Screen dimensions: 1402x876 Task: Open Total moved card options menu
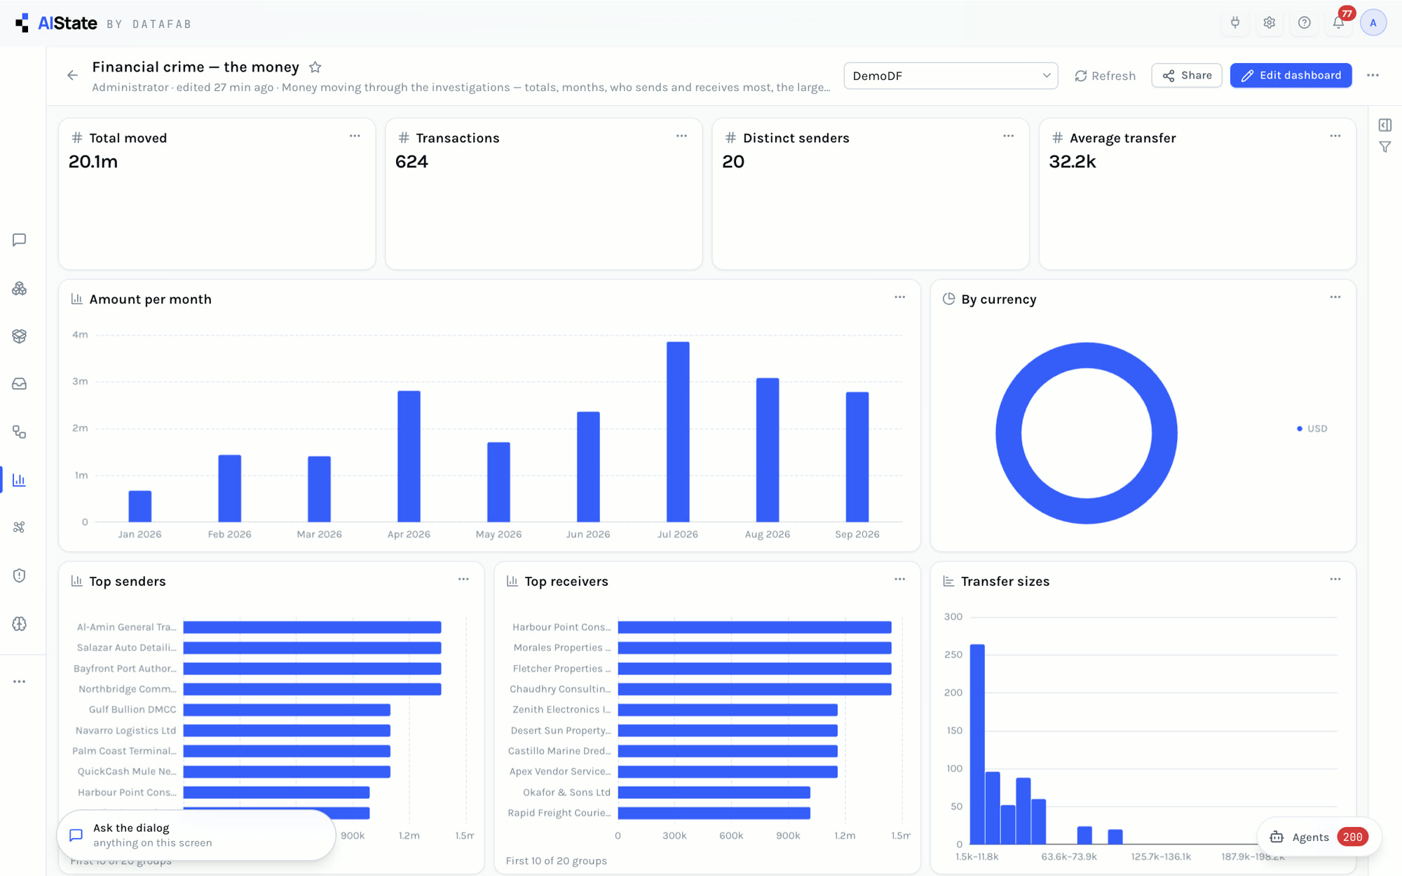tap(355, 137)
